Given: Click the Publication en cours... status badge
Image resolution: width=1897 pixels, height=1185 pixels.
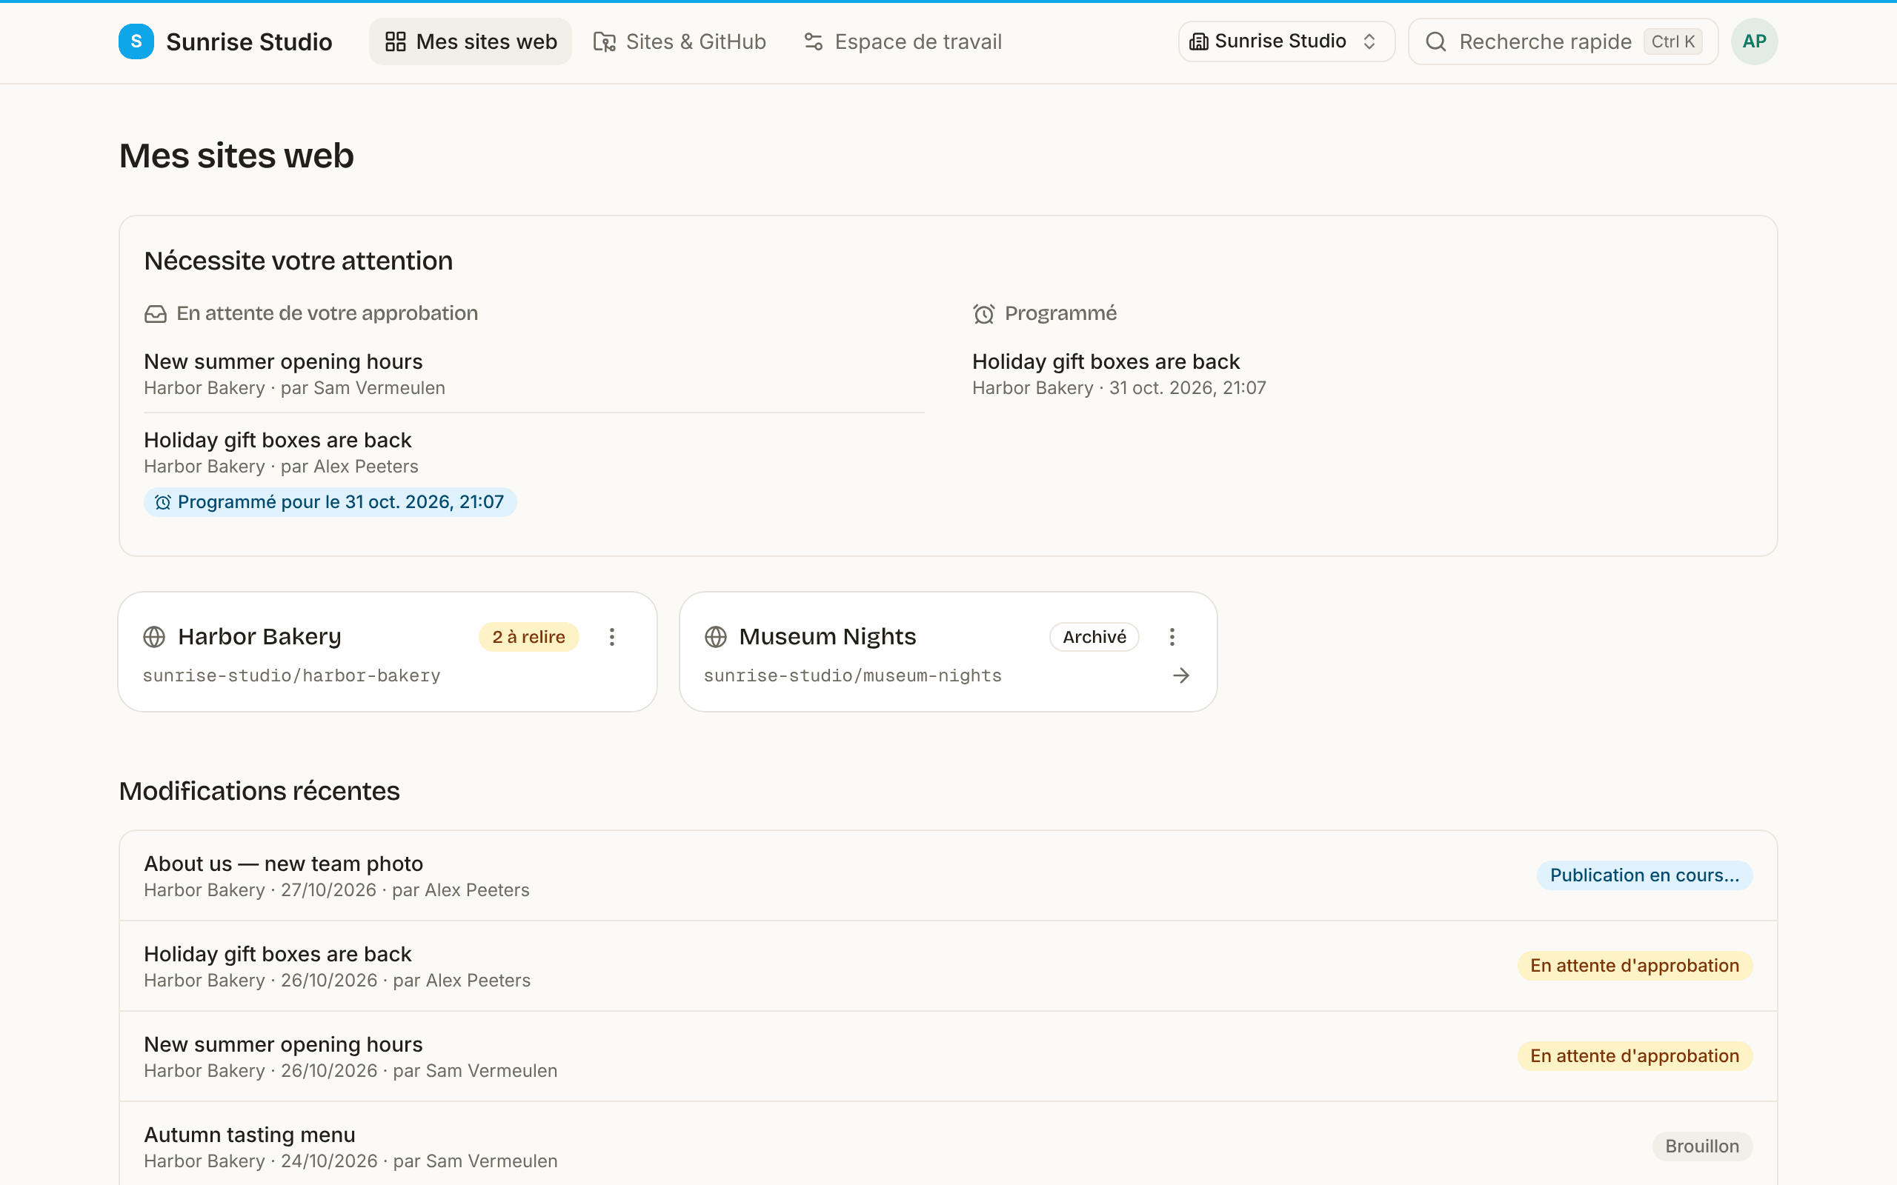Looking at the screenshot, I should [x=1644, y=875].
